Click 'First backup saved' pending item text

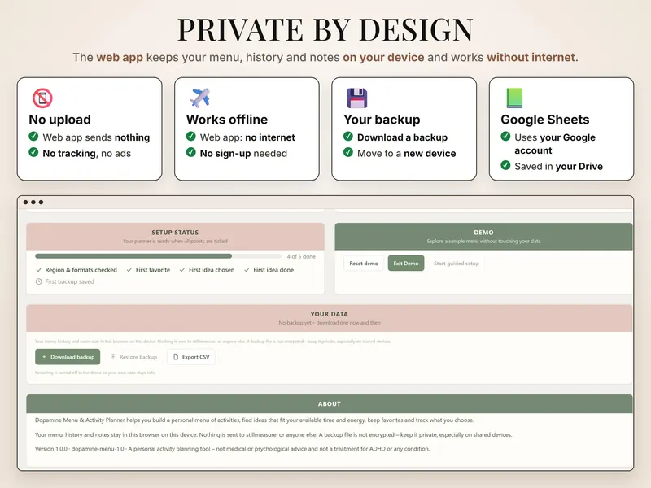click(69, 281)
